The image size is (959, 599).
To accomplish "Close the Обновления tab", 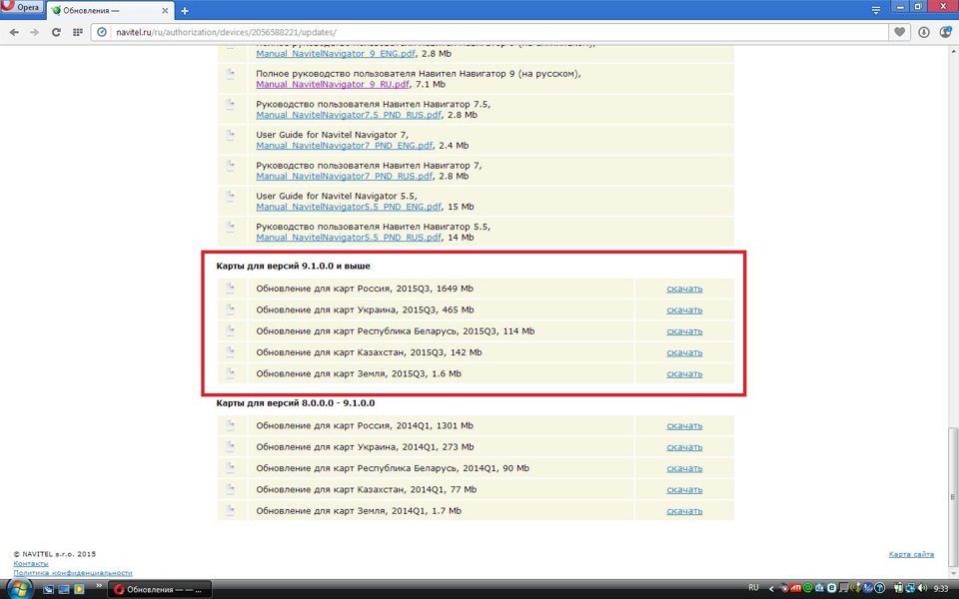I will pos(165,10).
